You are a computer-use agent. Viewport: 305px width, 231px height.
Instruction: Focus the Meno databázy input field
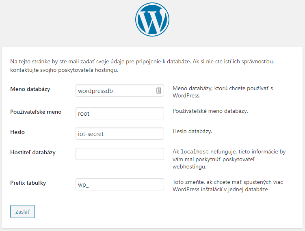[x=120, y=91]
